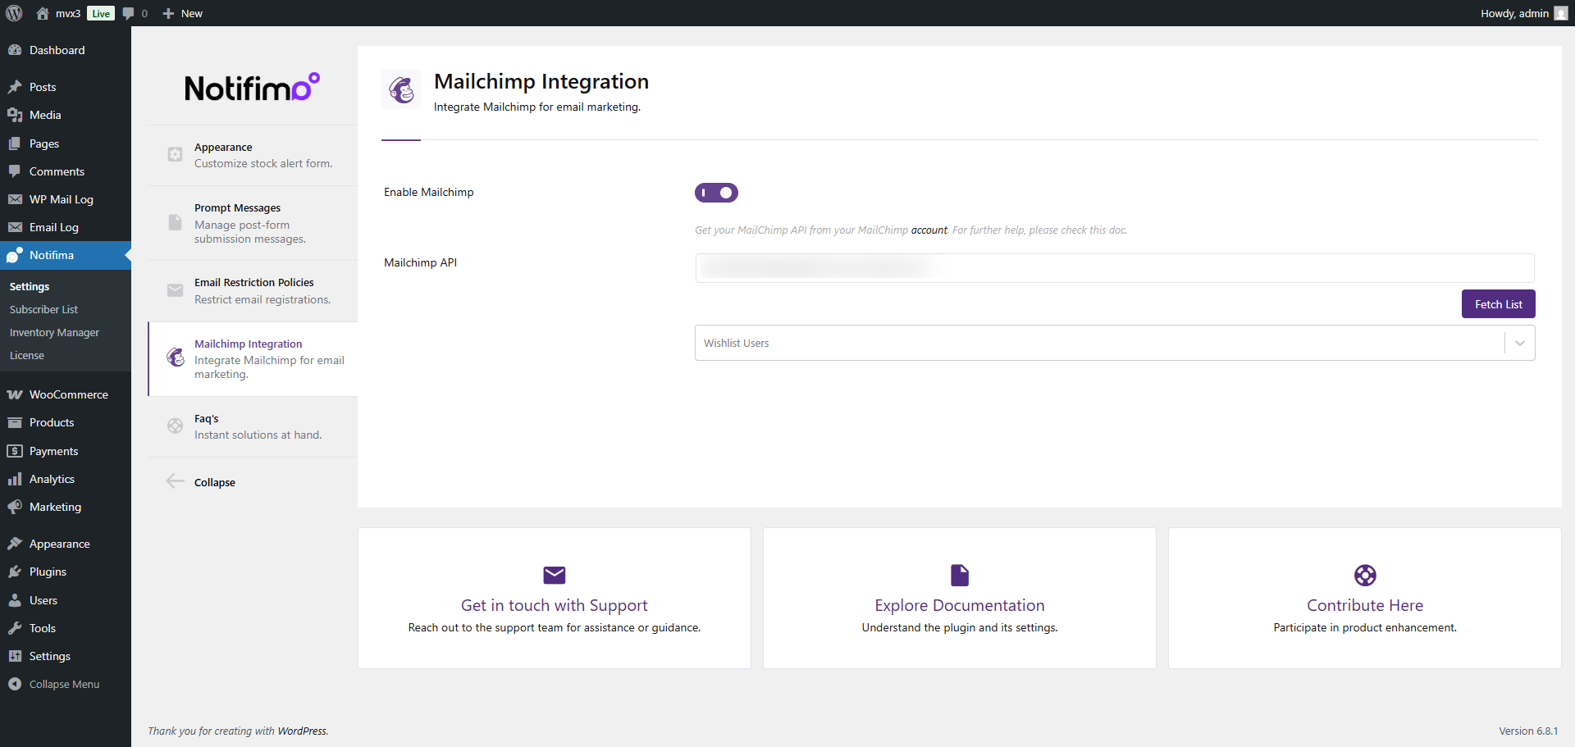Click the Marketing megaphone icon
1575x747 pixels.
15,507
